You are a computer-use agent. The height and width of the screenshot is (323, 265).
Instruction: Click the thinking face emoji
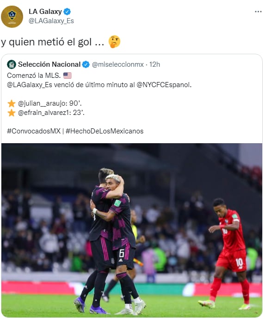point(114,42)
